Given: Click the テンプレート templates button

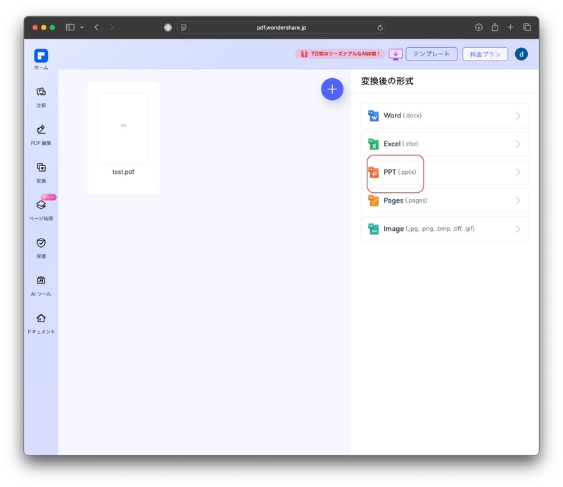Looking at the screenshot, I should coord(431,53).
